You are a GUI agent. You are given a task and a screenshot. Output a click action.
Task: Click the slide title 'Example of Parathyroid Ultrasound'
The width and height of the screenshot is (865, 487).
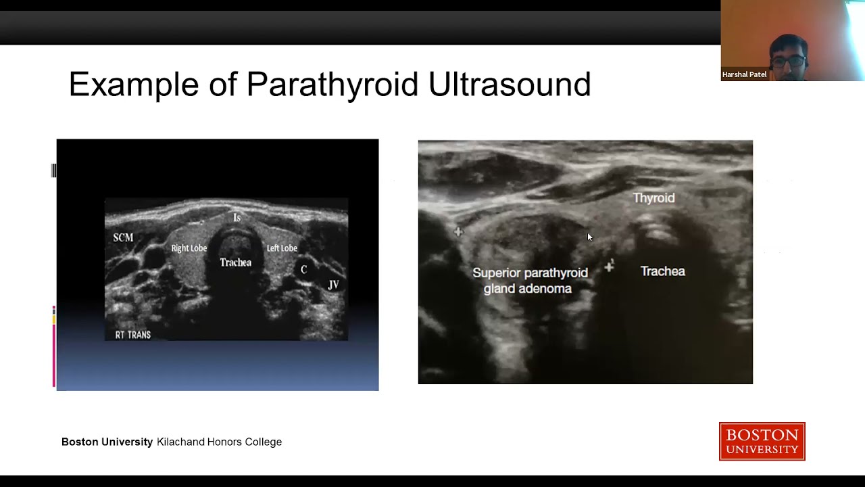pos(330,85)
